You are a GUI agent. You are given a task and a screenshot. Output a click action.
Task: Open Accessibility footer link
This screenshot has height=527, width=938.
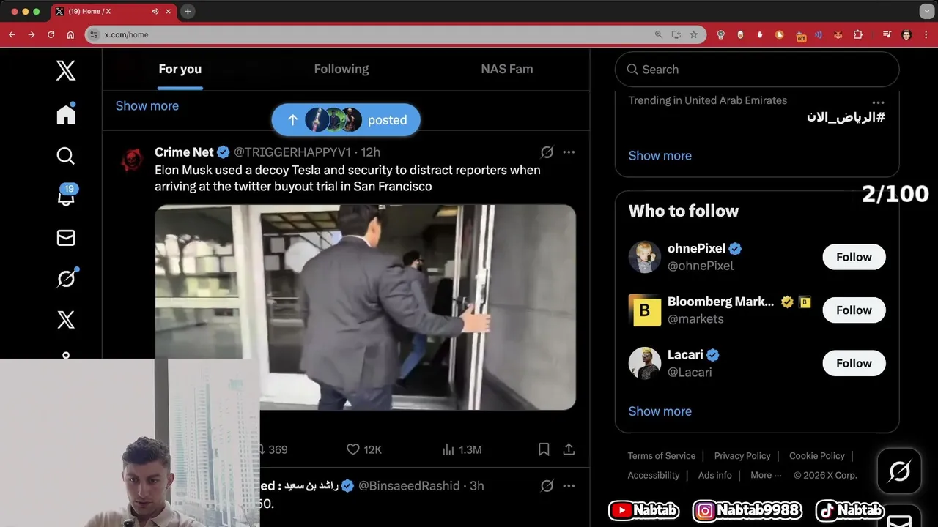coord(654,475)
